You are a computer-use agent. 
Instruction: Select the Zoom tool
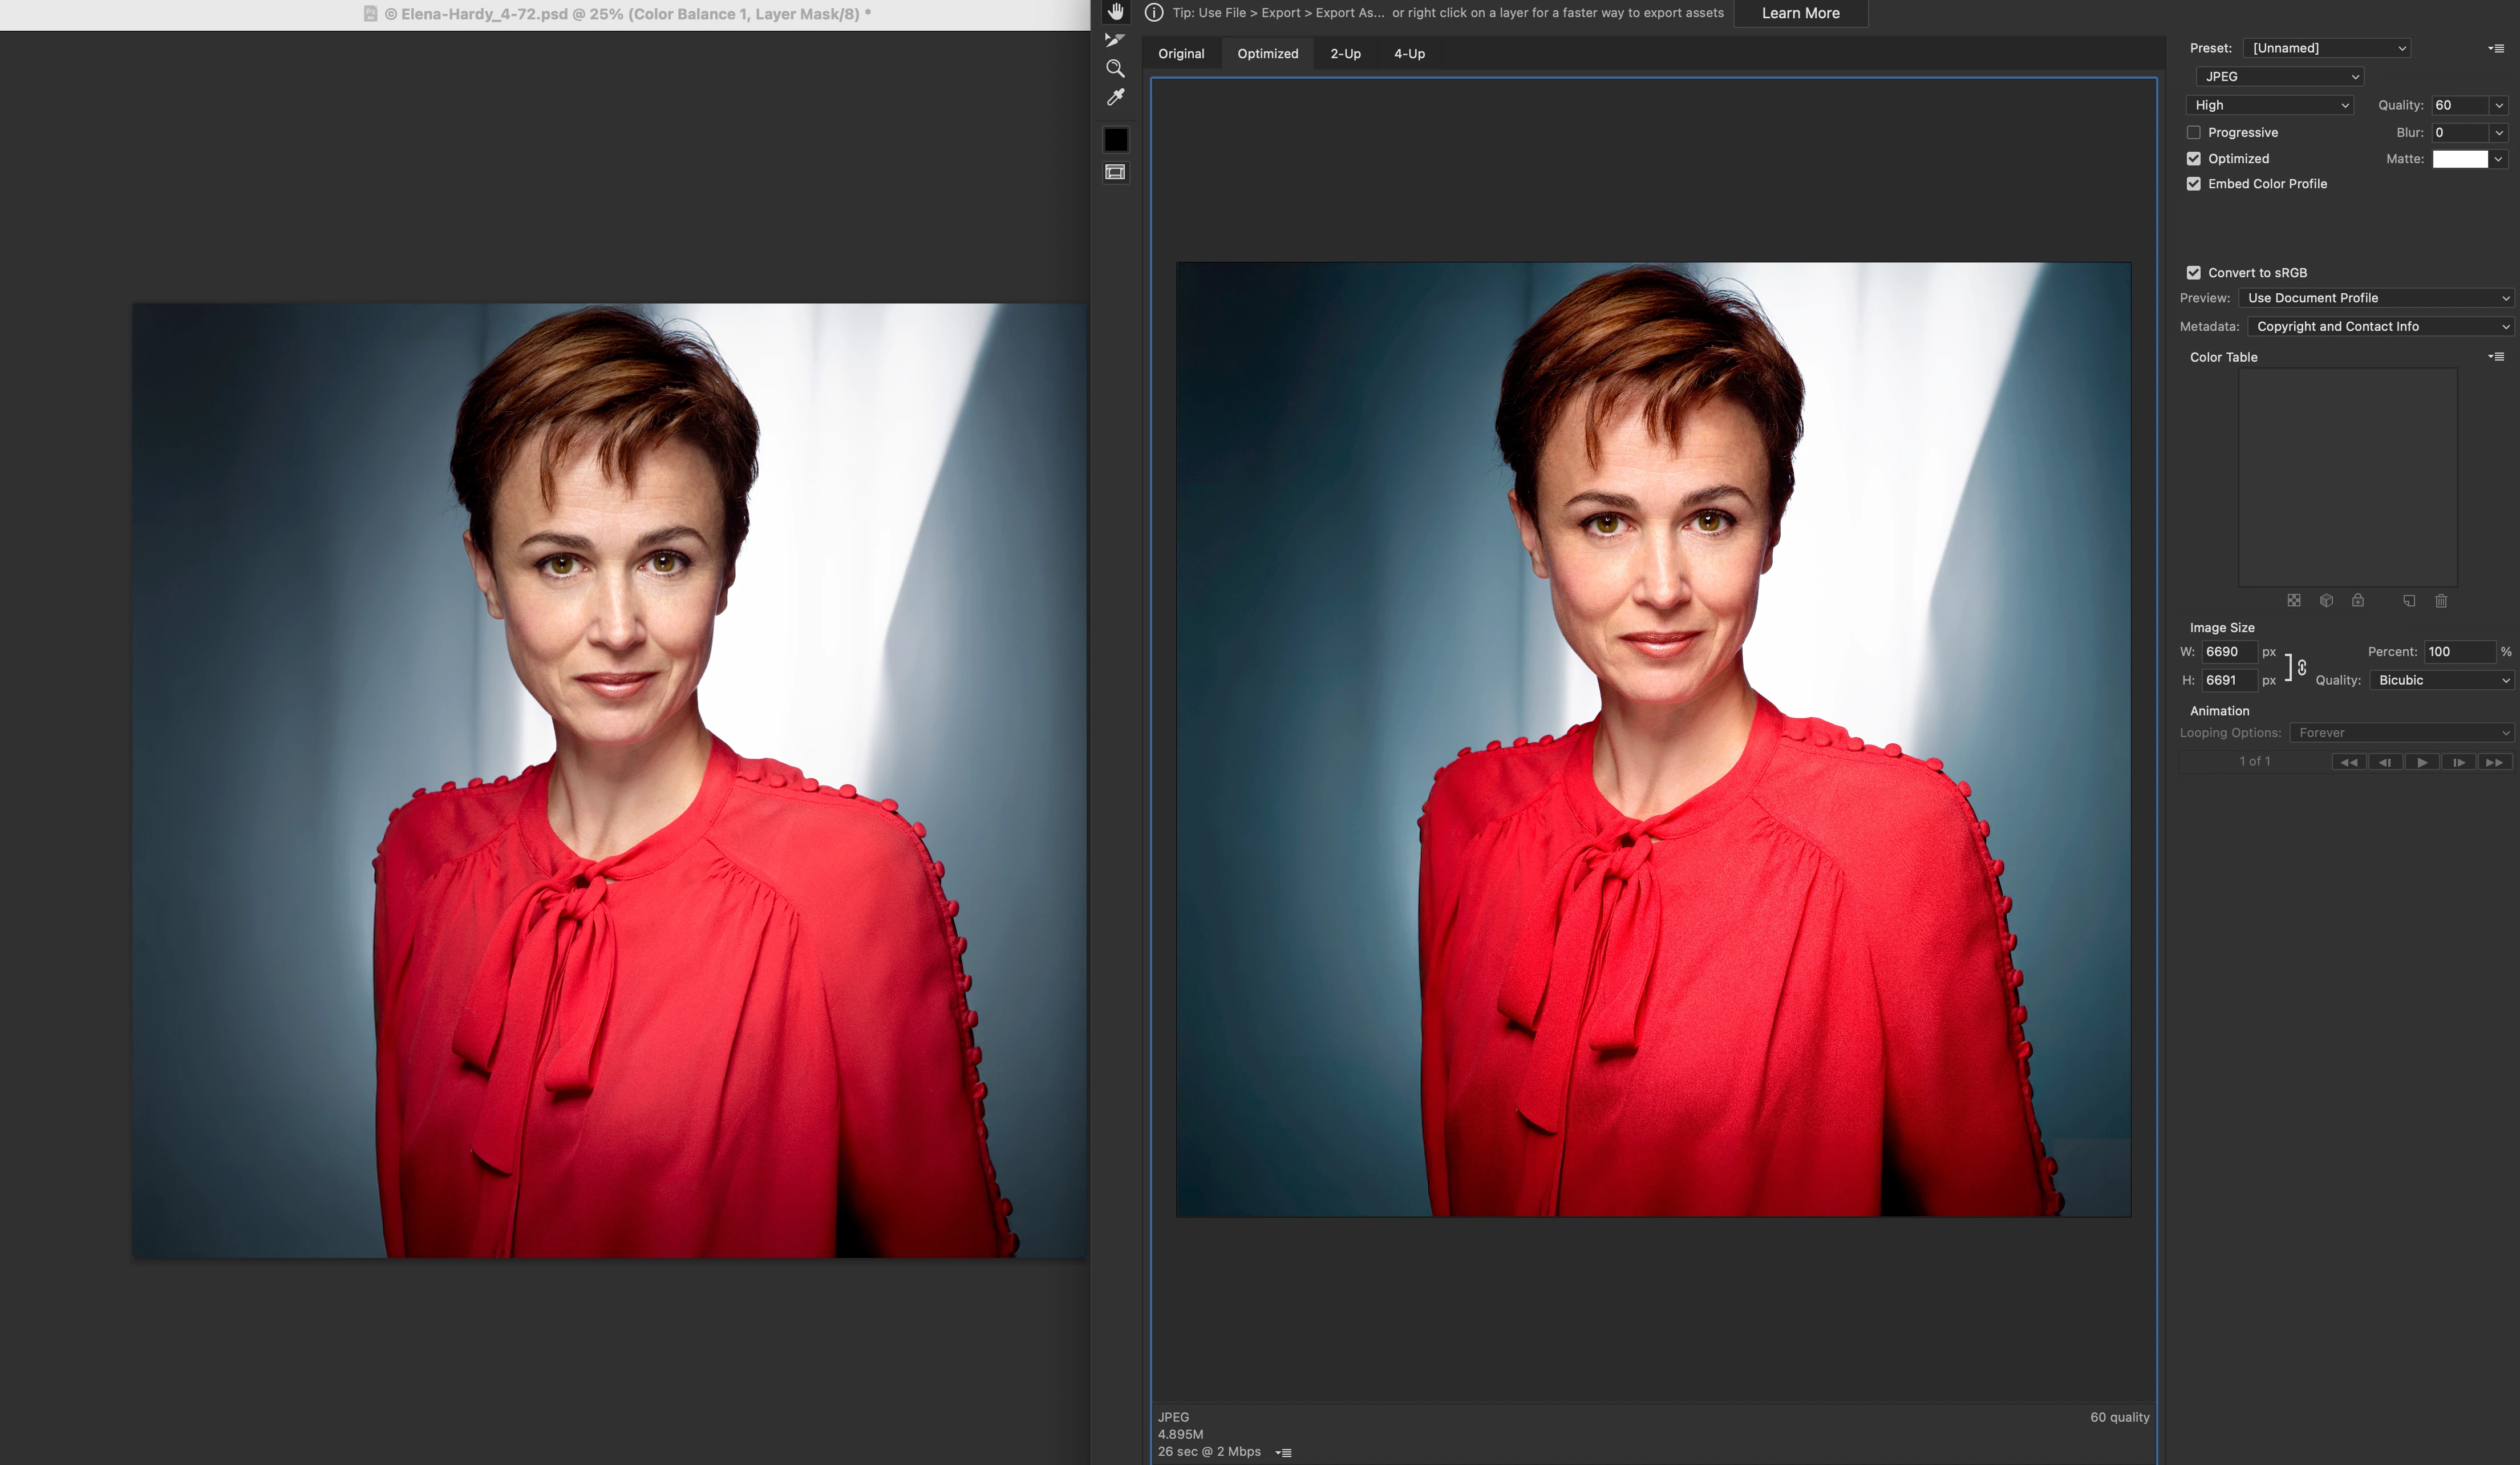(x=1115, y=68)
